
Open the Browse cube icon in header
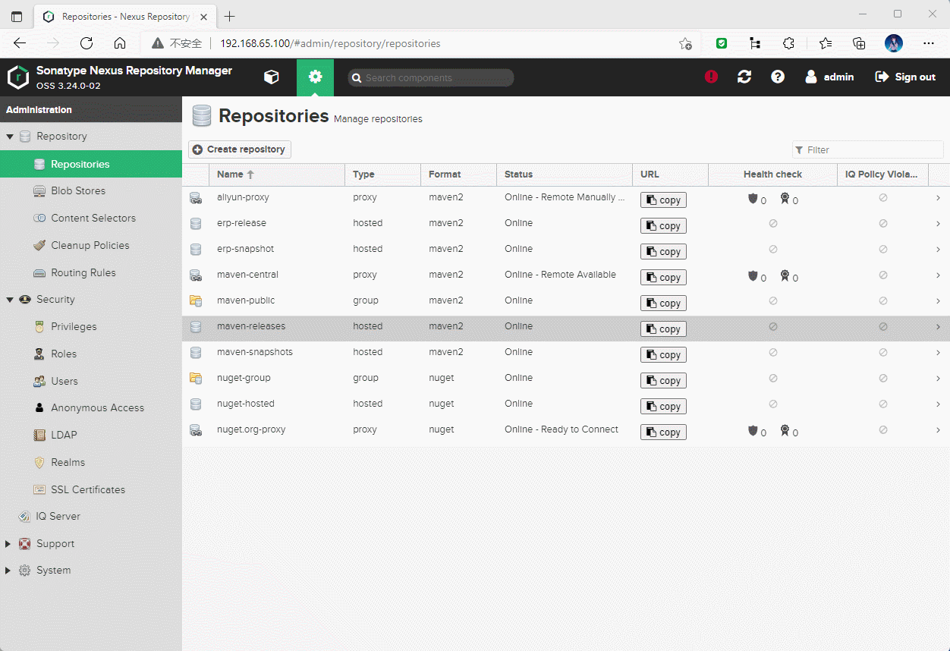click(271, 77)
